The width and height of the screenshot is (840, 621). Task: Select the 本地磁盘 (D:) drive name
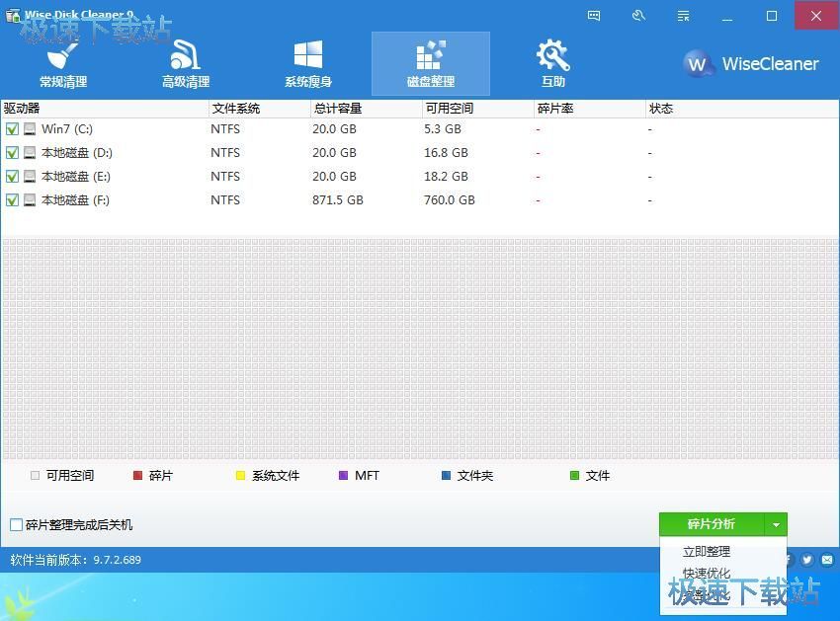[77, 153]
